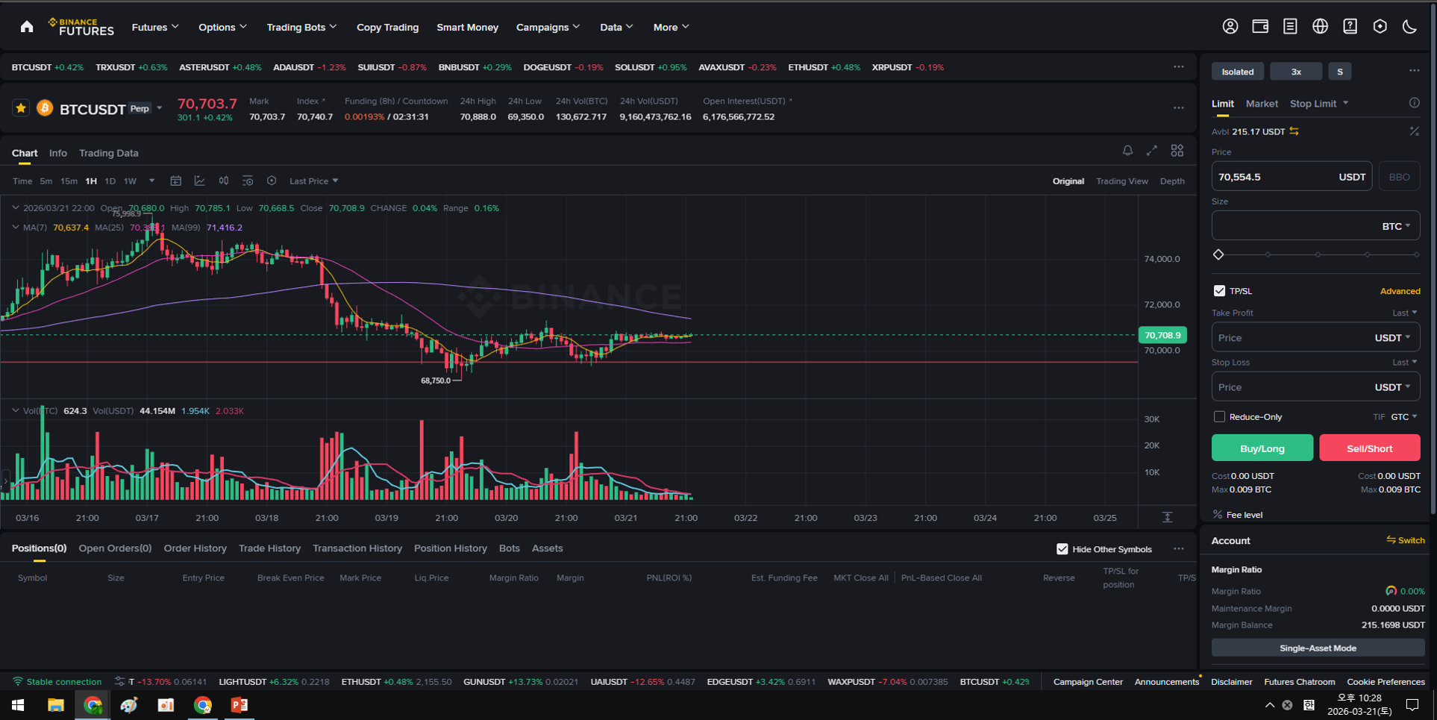Viewport: 1437px width, 720px height.
Task: Open Copy Trading in top menu
Action: [x=387, y=27]
